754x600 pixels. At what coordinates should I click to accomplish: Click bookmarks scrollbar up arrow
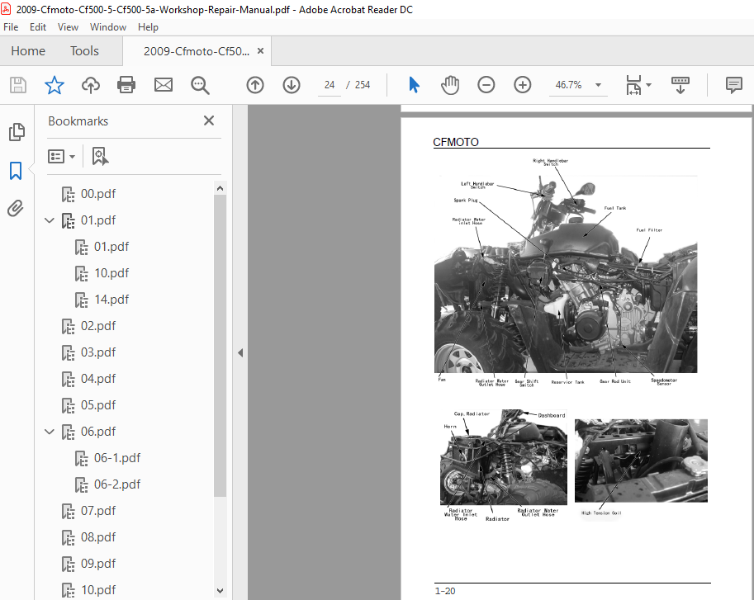(x=220, y=188)
